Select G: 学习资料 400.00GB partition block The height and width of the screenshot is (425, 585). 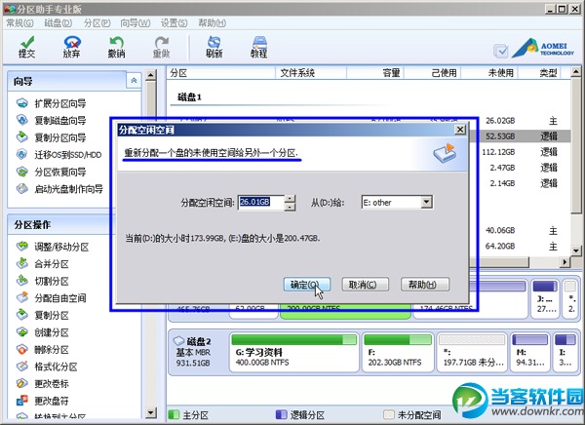294,353
